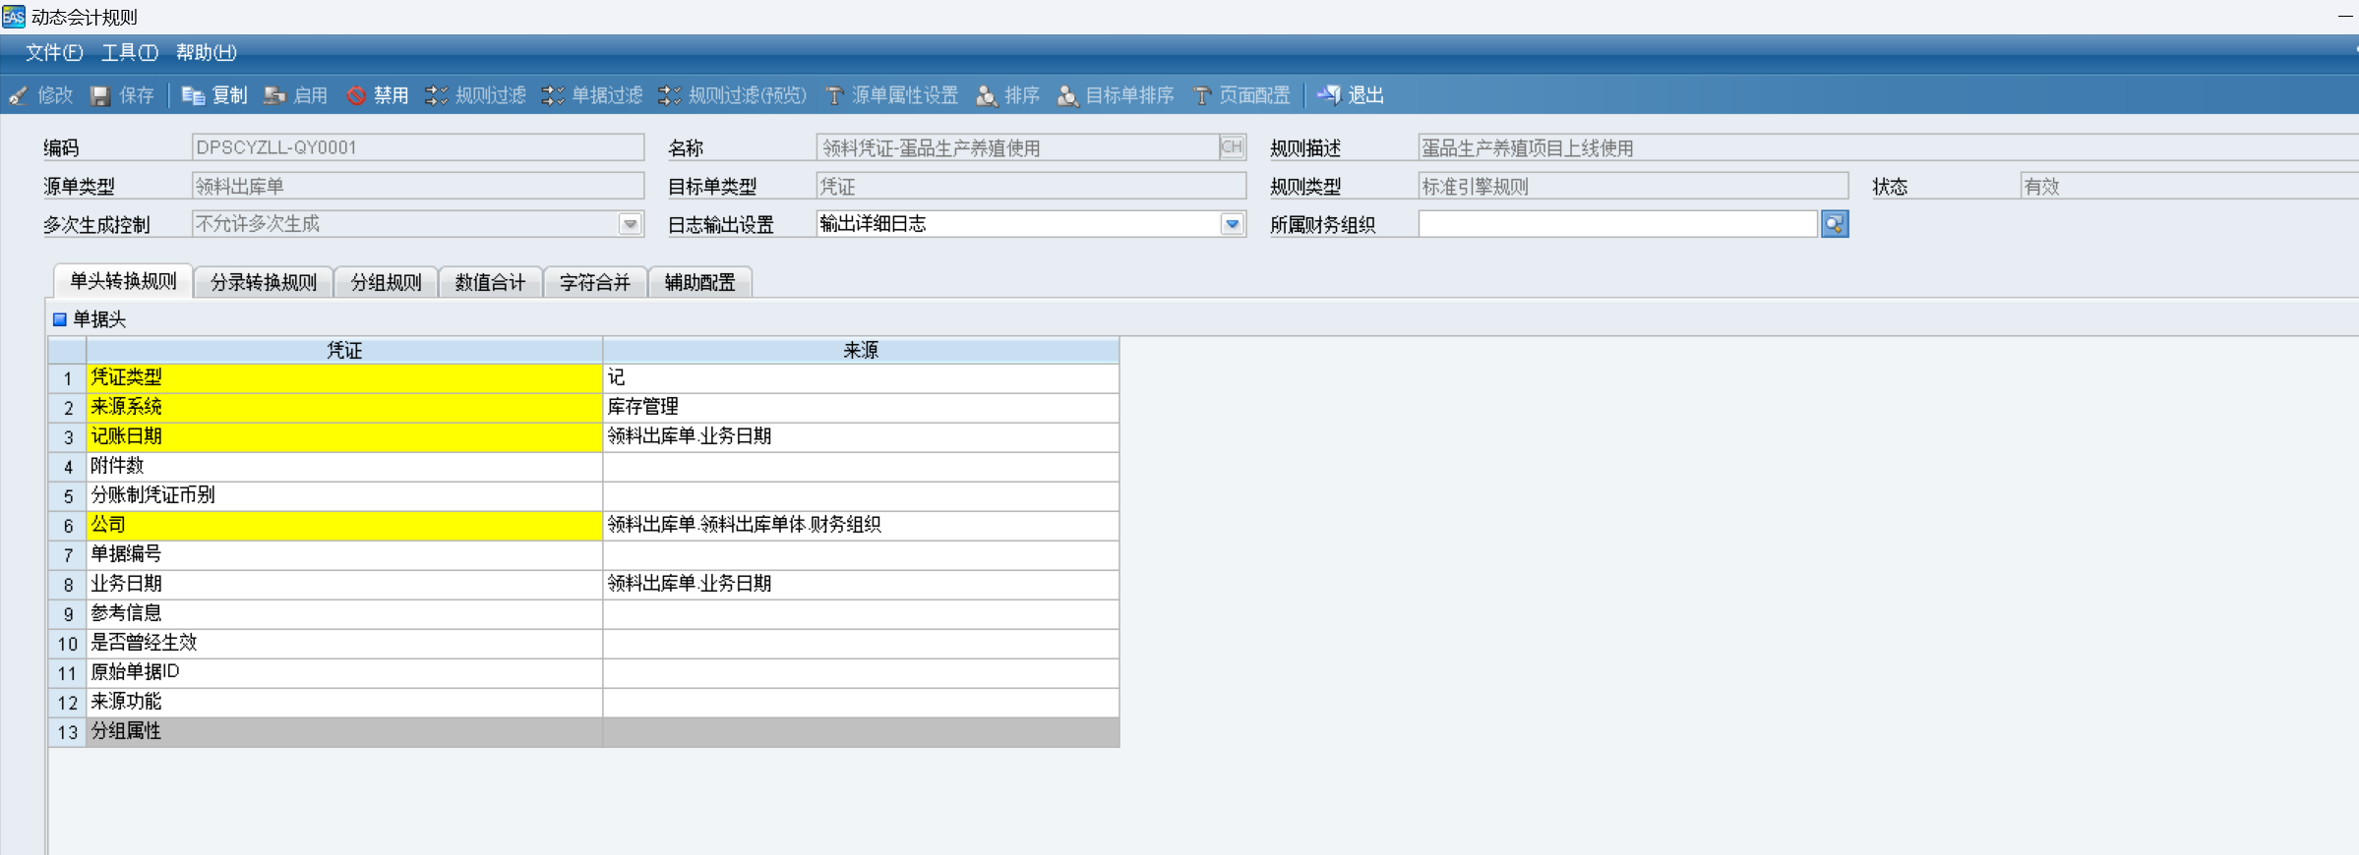Image resolution: width=2359 pixels, height=855 pixels.
Task: Expand the 多次生成控制 dropdown arrow
Action: (x=630, y=224)
